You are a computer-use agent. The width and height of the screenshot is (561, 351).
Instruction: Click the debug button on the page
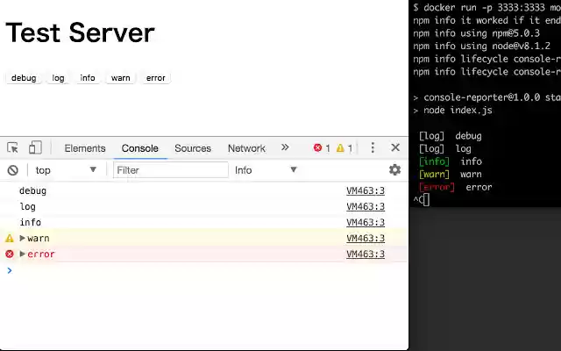tap(24, 78)
